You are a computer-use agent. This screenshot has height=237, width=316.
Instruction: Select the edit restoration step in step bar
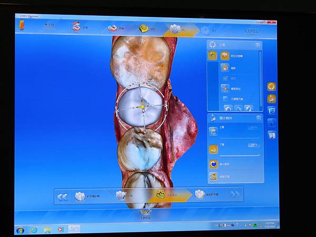pyautogui.click(x=206, y=194)
